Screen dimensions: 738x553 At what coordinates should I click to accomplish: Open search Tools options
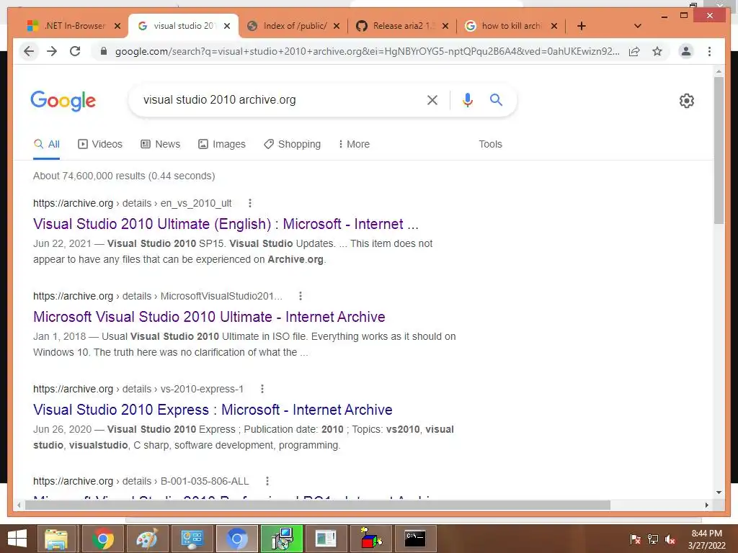point(490,144)
